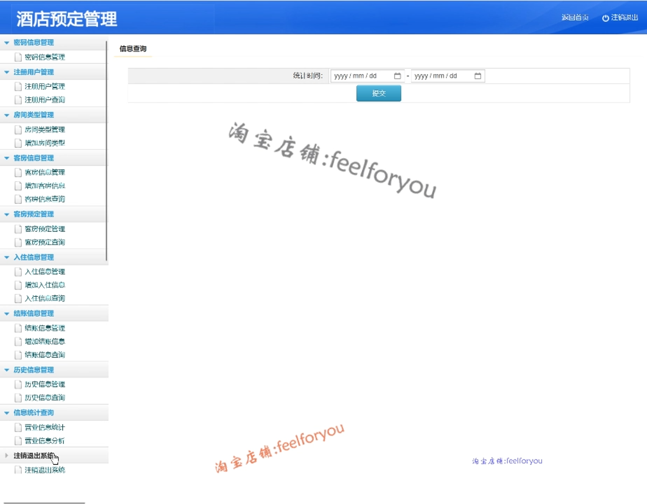The height and width of the screenshot is (504, 647).
Task: Select 营业信息分析 in the sidebar
Action: coord(44,441)
